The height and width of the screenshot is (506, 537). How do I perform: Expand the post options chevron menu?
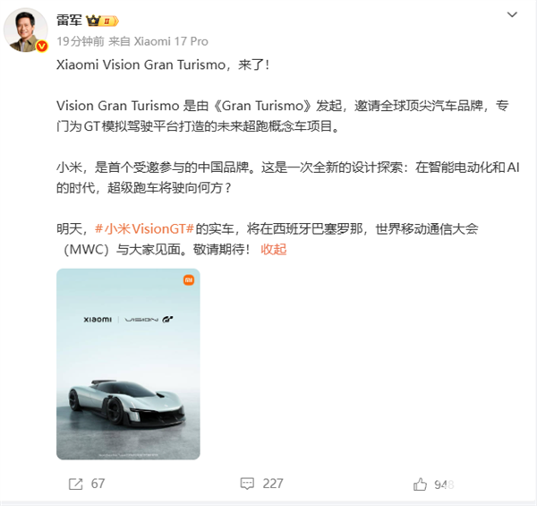pos(512,14)
